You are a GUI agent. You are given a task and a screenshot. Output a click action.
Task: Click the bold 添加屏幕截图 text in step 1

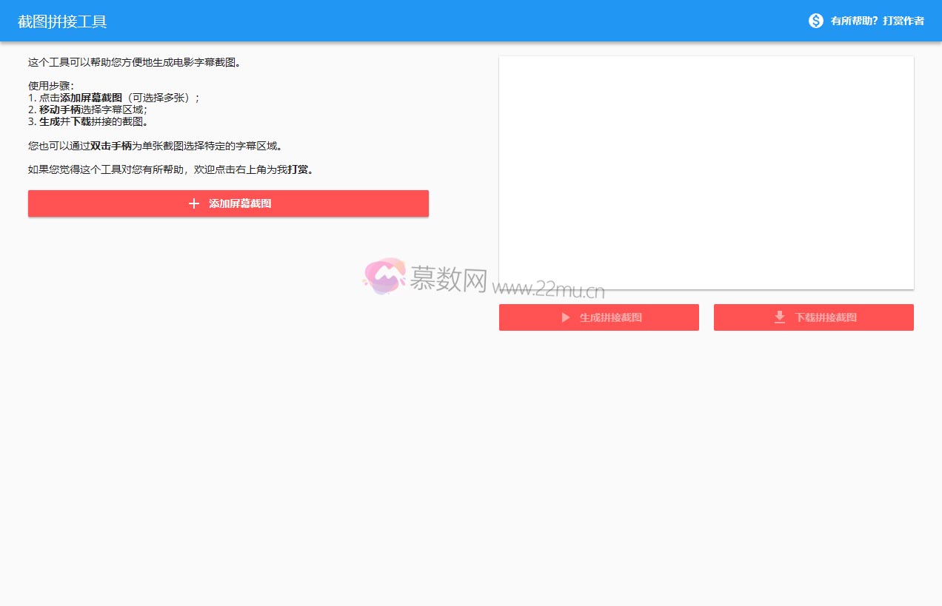click(90, 97)
